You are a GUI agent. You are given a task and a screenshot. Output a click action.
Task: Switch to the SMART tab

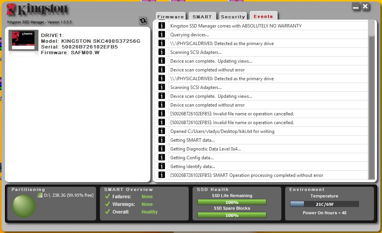tap(202, 16)
